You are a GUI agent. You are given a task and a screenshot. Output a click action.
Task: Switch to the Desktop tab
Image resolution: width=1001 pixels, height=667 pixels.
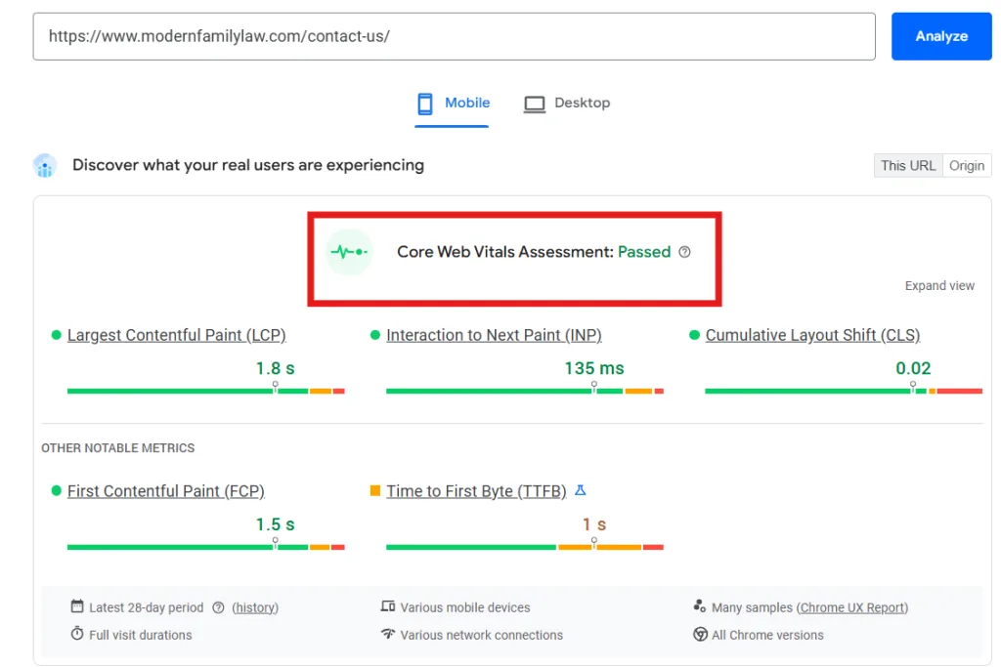(582, 103)
